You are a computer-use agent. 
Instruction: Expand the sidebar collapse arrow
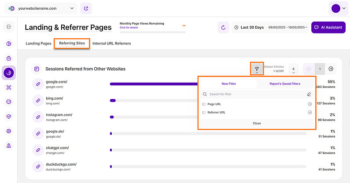point(9,27)
